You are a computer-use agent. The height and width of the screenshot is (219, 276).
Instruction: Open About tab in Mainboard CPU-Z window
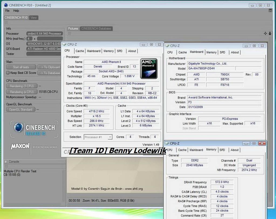point(235,52)
